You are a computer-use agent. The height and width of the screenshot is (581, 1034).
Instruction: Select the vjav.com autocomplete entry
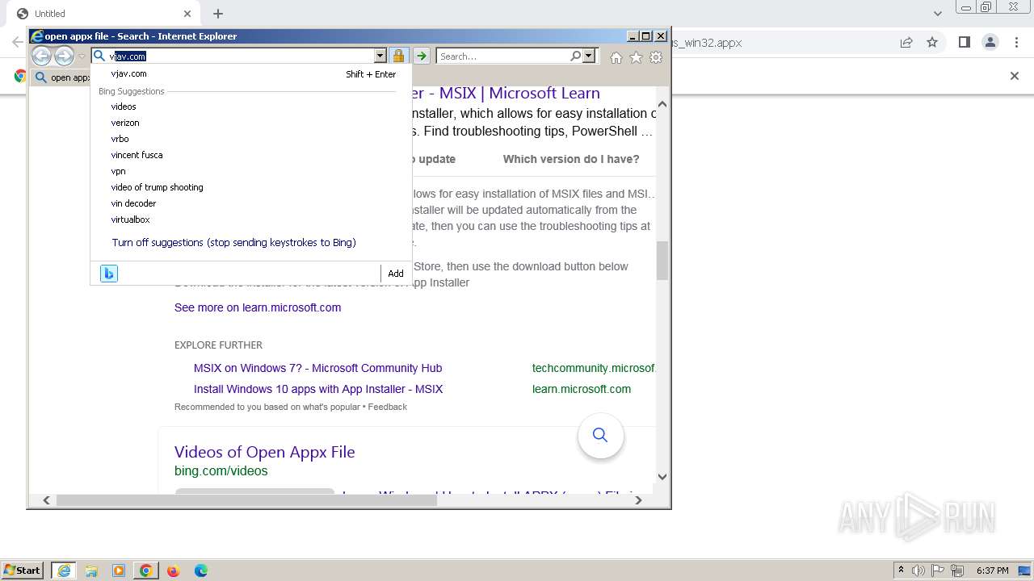[251, 74]
